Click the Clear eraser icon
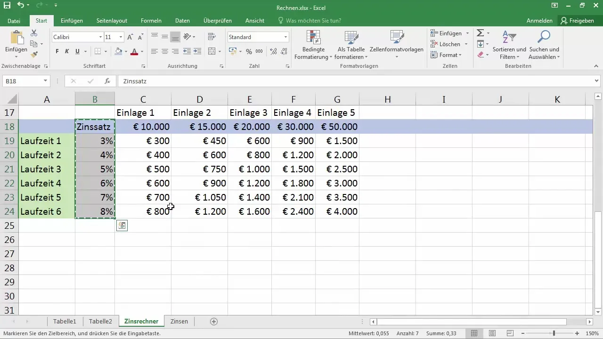603x339 pixels. [x=481, y=55]
